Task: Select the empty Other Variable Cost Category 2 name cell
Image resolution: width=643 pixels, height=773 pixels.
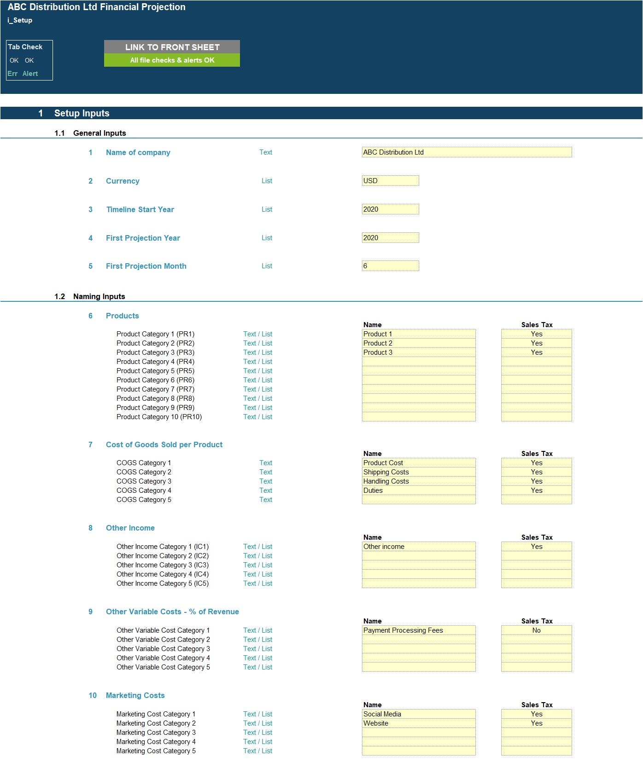Action: pyautogui.click(x=419, y=640)
